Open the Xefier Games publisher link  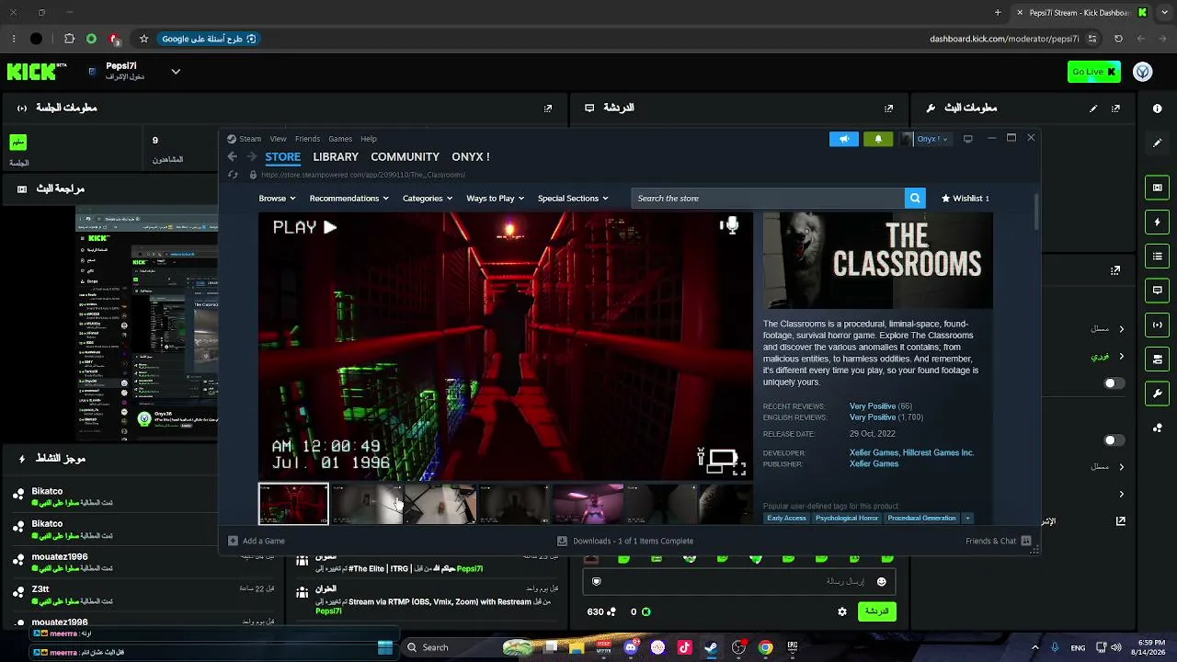tap(874, 464)
